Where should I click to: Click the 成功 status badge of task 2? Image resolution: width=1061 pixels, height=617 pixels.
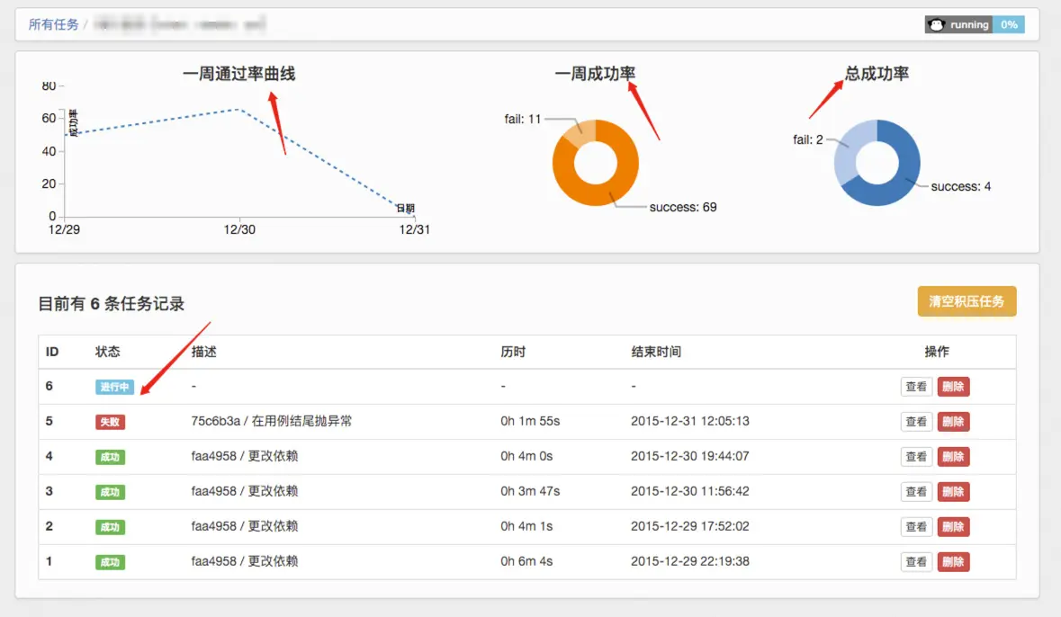coord(110,527)
